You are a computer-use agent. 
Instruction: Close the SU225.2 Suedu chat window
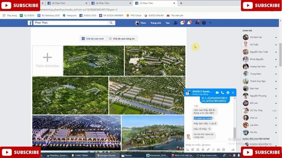pos(233,93)
